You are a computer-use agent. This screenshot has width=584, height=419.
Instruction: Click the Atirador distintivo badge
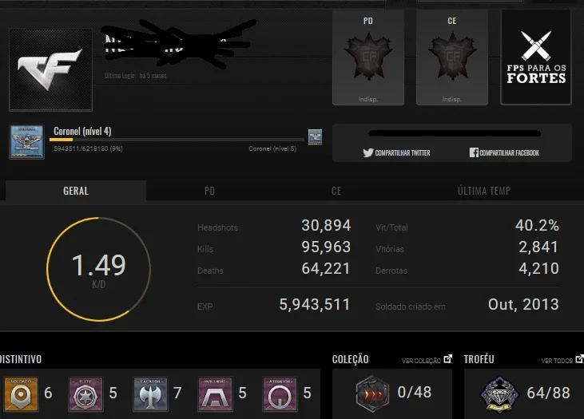coord(280,394)
